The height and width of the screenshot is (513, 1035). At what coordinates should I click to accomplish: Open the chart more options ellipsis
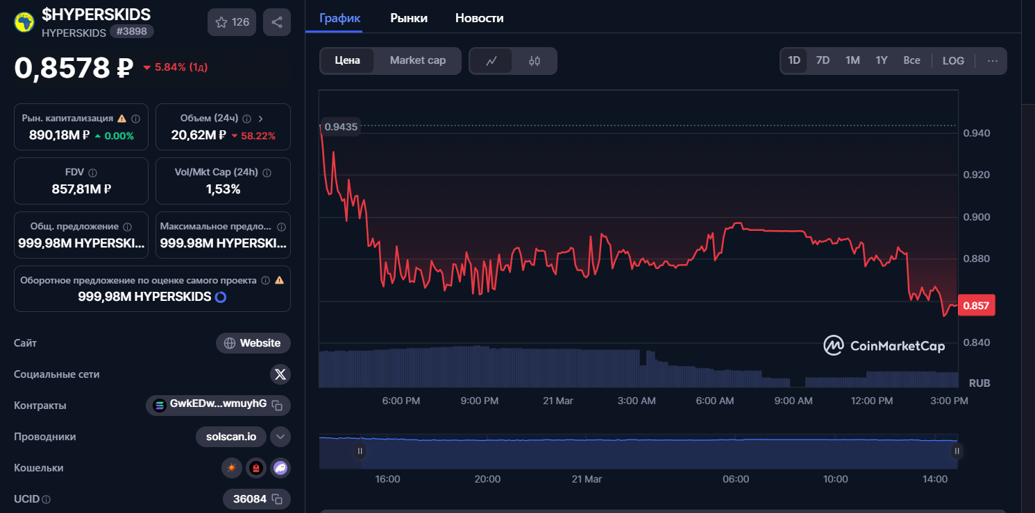(993, 61)
